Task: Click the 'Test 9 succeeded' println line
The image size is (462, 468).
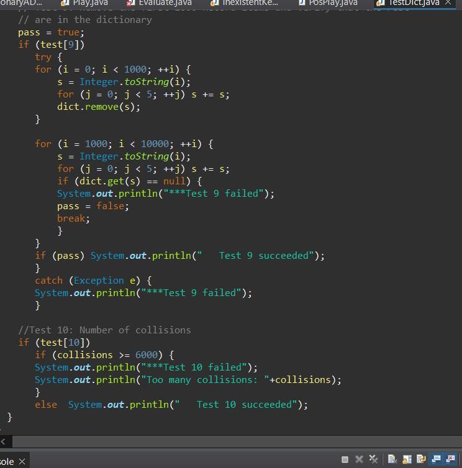Action: (x=179, y=256)
